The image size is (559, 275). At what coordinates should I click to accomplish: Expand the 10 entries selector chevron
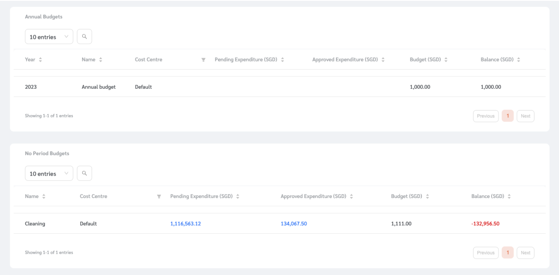point(66,36)
